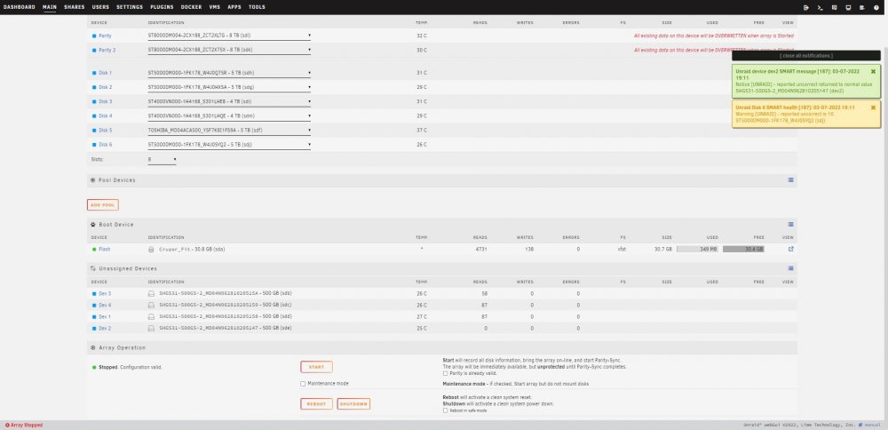Image resolution: width=888 pixels, height=430 pixels.
Task: Click the Boot Device section list view icon
Action: tap(790, 225)
